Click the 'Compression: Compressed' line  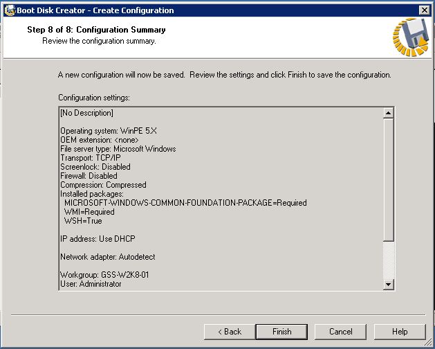click(103, 185)
